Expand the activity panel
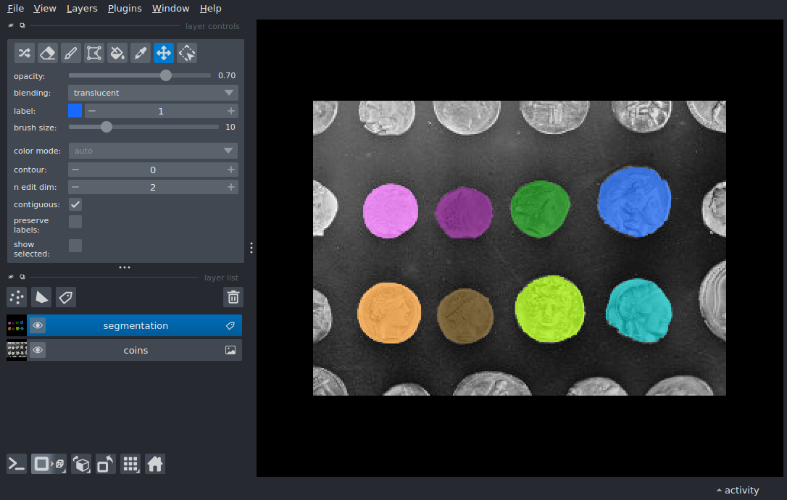The image size is (787, 500). pos(738,490)
